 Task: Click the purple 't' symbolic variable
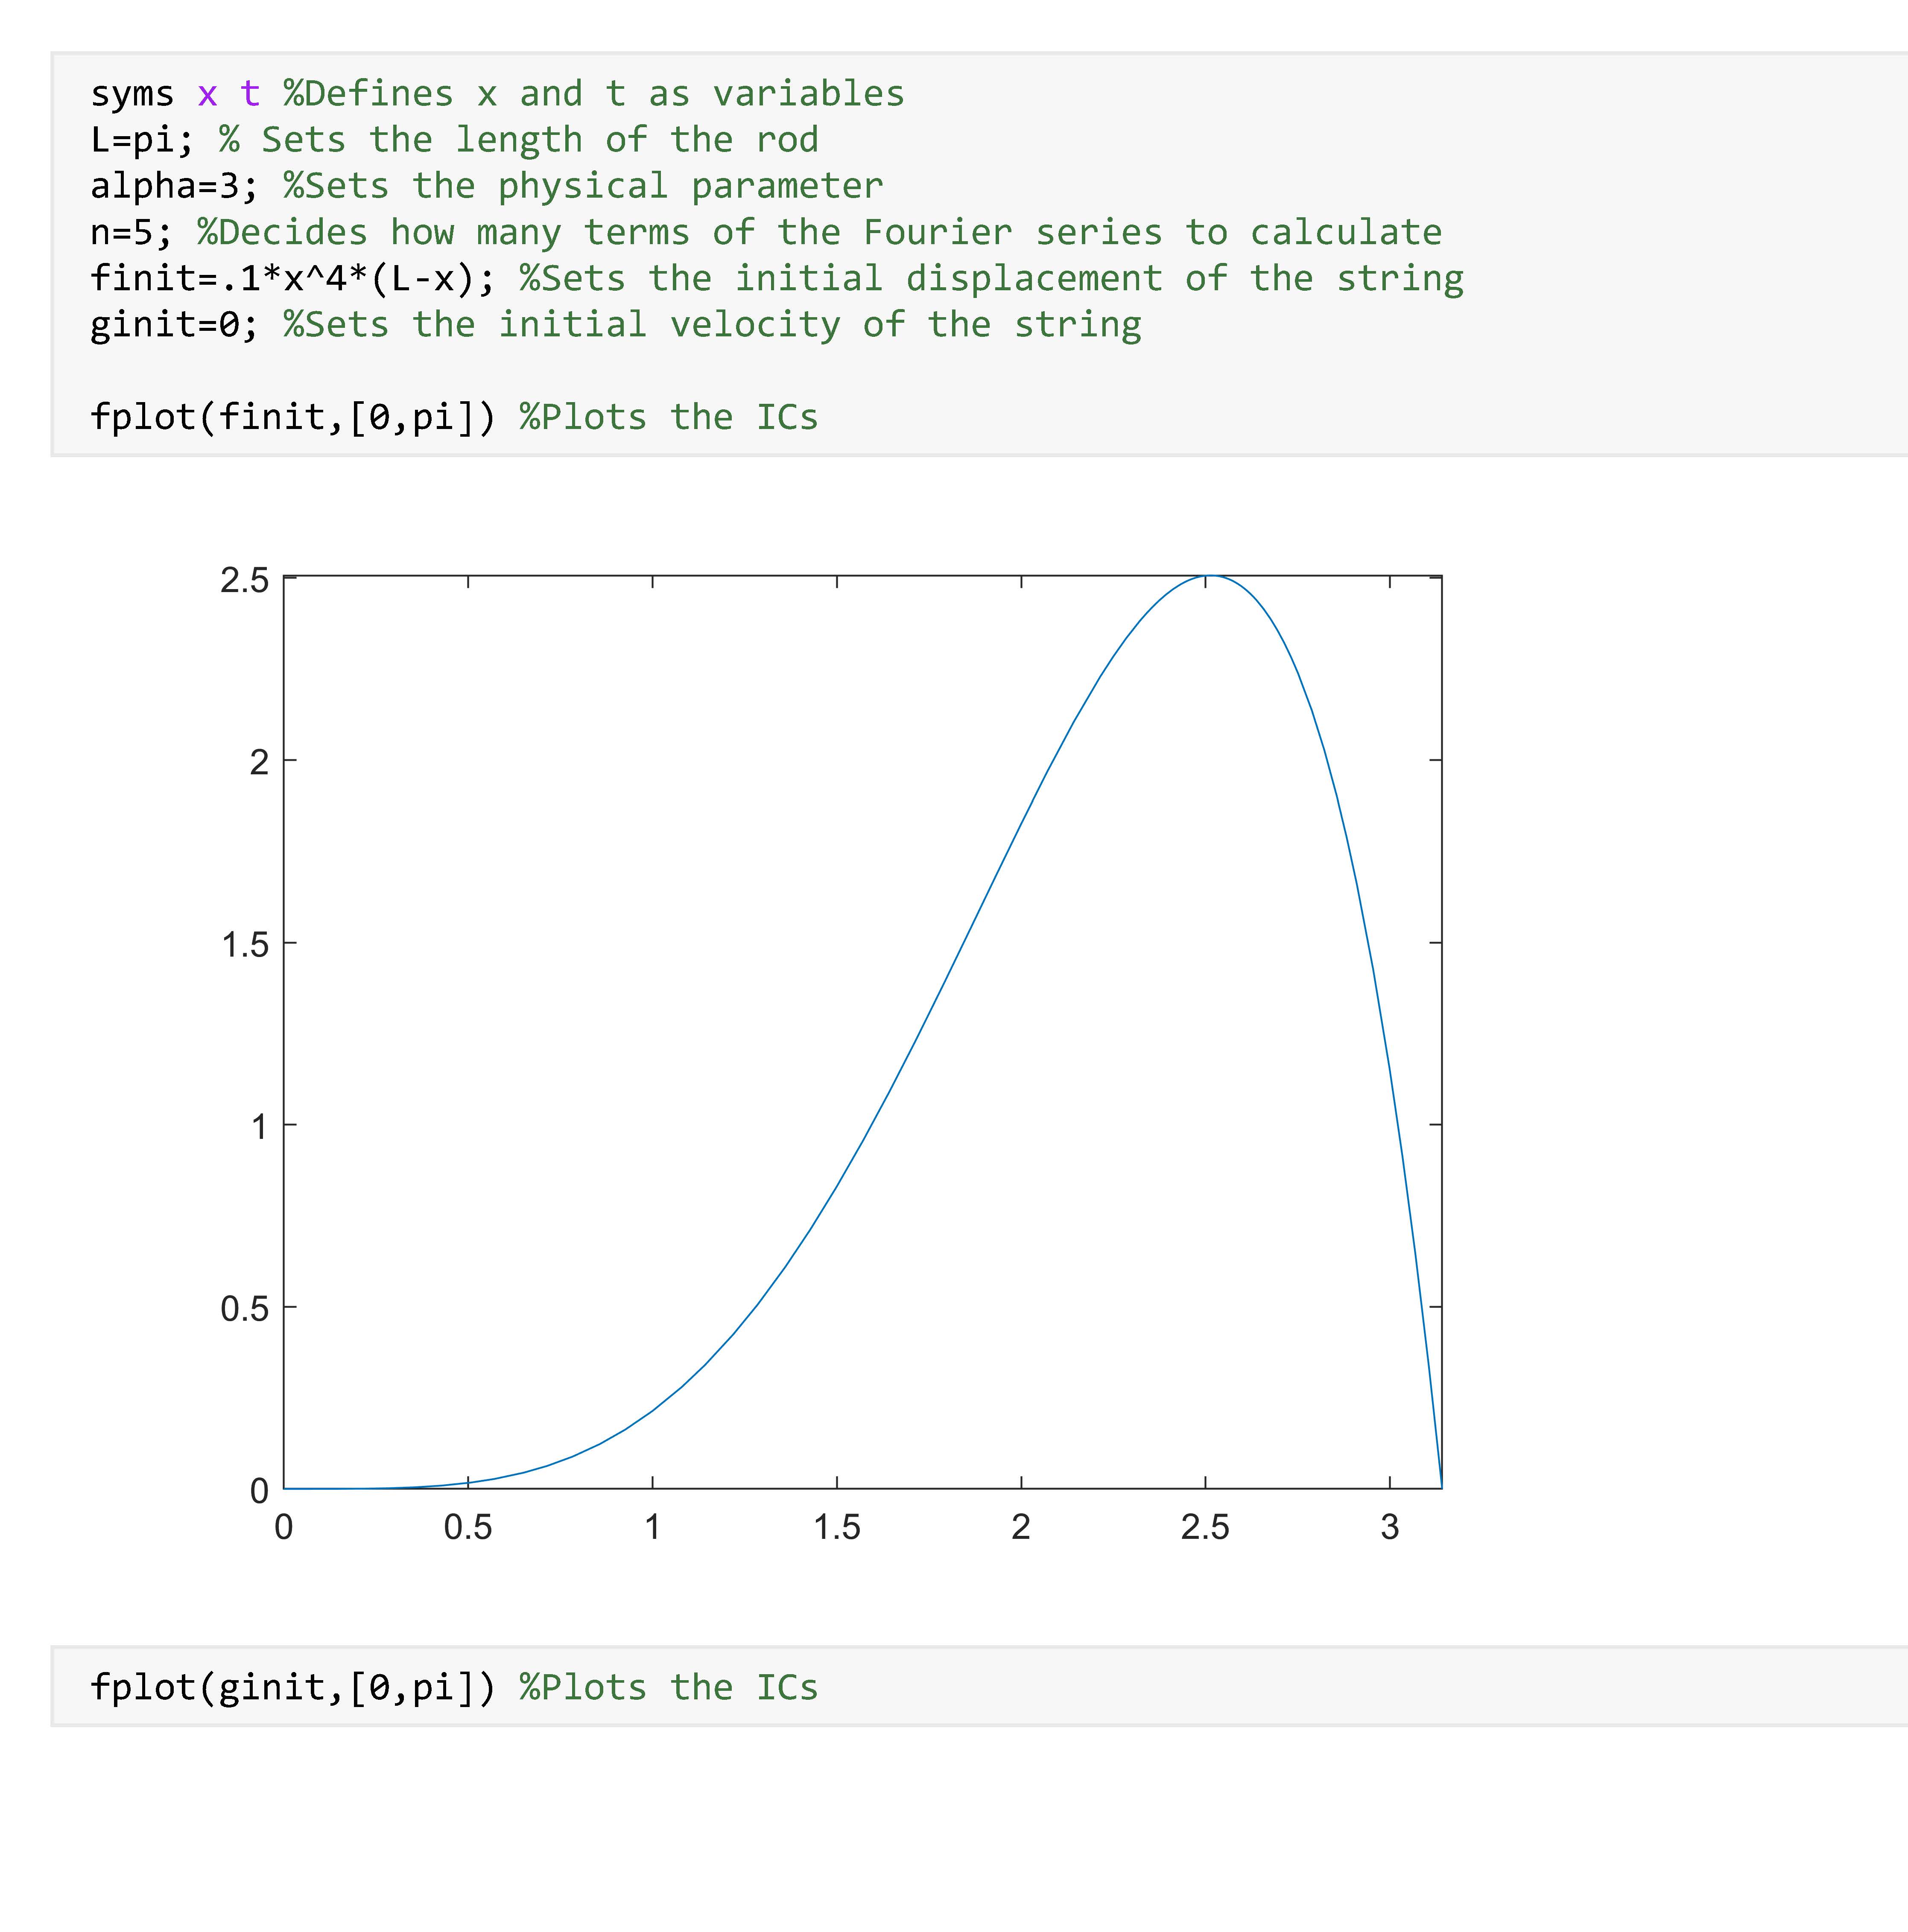point(250,94)
